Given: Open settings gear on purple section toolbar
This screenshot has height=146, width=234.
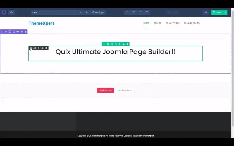Looking at the screenshot, I should [x=6, y=32].
